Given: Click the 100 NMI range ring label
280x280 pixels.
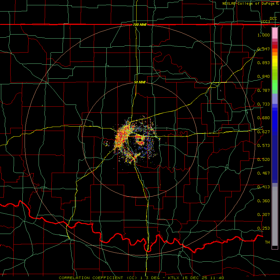Looking at the screenshot, I should coord(140,25).
